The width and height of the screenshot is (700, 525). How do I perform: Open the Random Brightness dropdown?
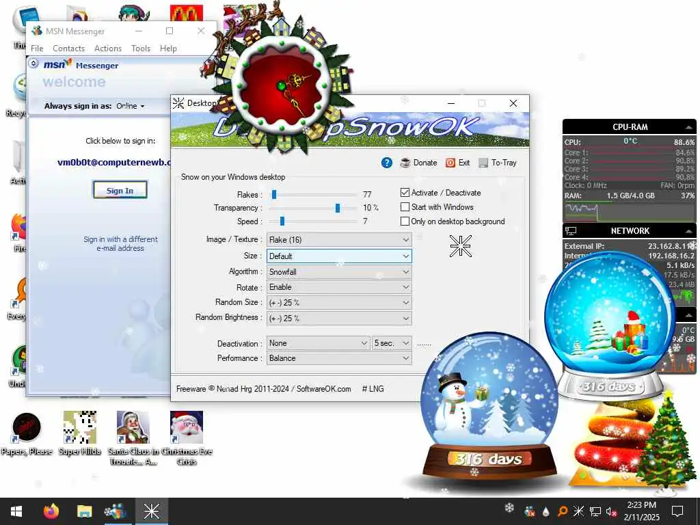click(x=339, y=319)
